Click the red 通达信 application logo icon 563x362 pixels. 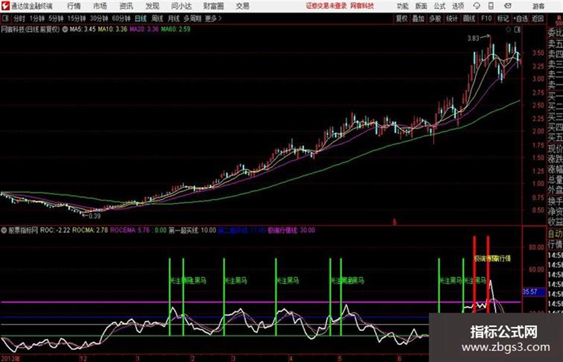click(5, 6)
